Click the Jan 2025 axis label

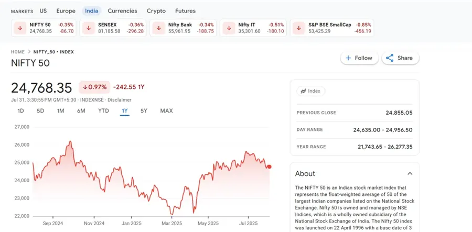pos(131,224)
